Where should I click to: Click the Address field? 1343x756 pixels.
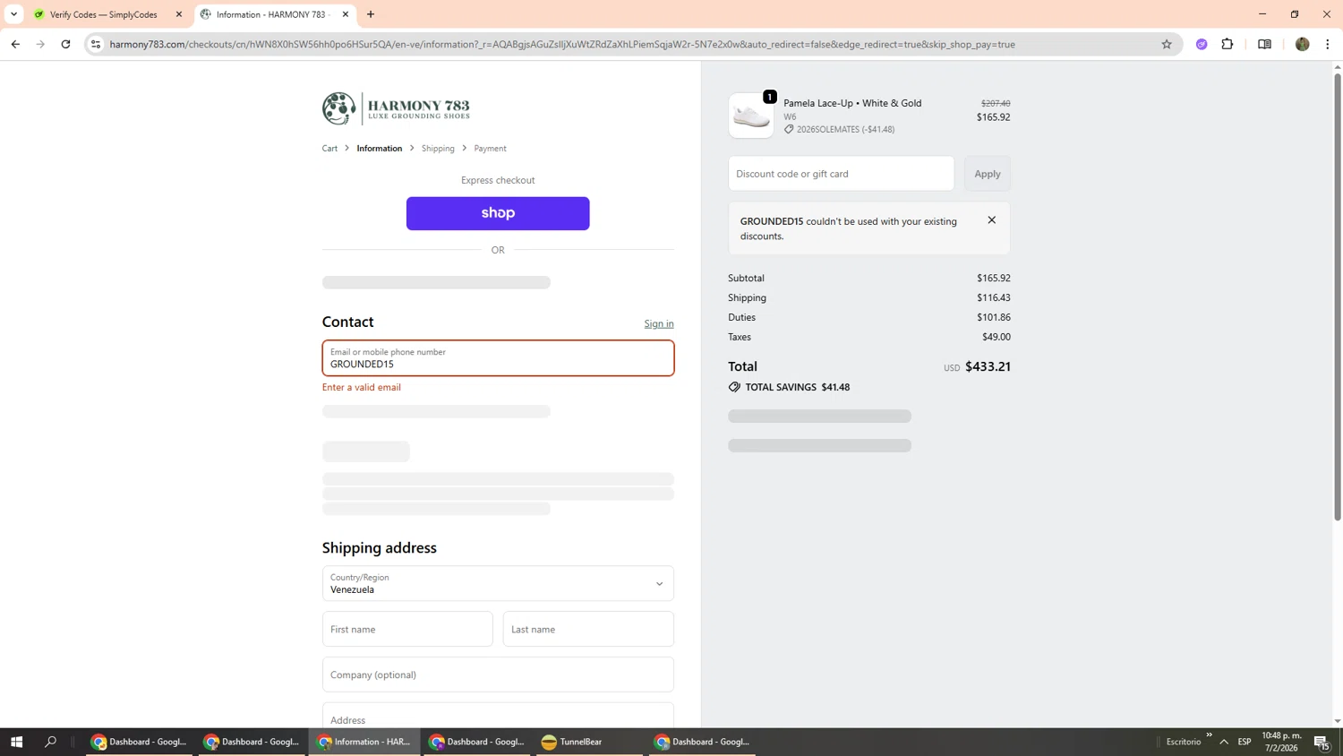tap(498, 716)
